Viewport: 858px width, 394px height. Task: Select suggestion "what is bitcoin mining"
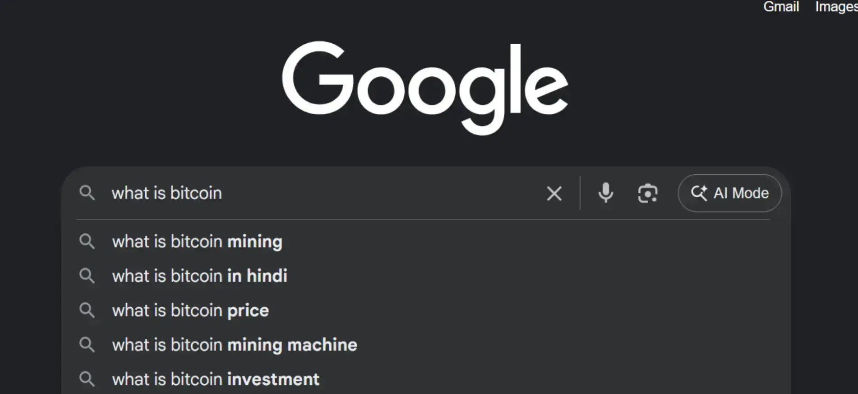pos(197,241)
